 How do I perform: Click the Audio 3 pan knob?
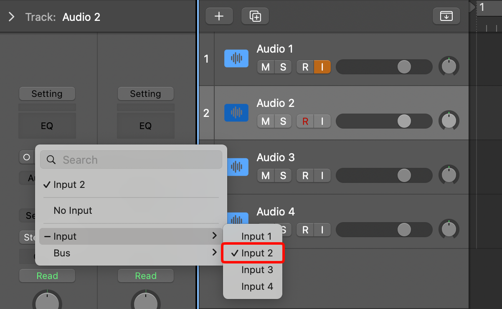tap(449, 175)
